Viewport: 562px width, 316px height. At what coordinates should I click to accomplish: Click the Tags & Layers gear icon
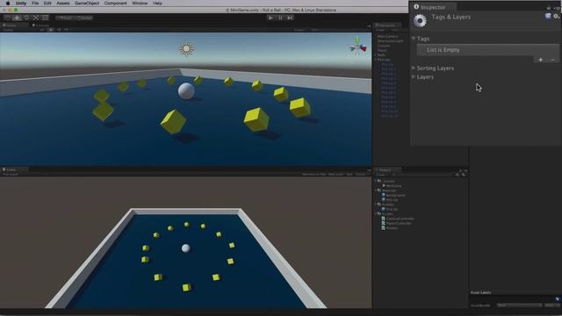[x=420, y=20]
